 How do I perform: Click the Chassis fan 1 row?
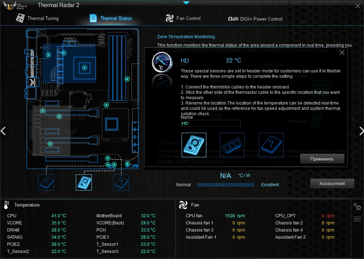point(215,223)
